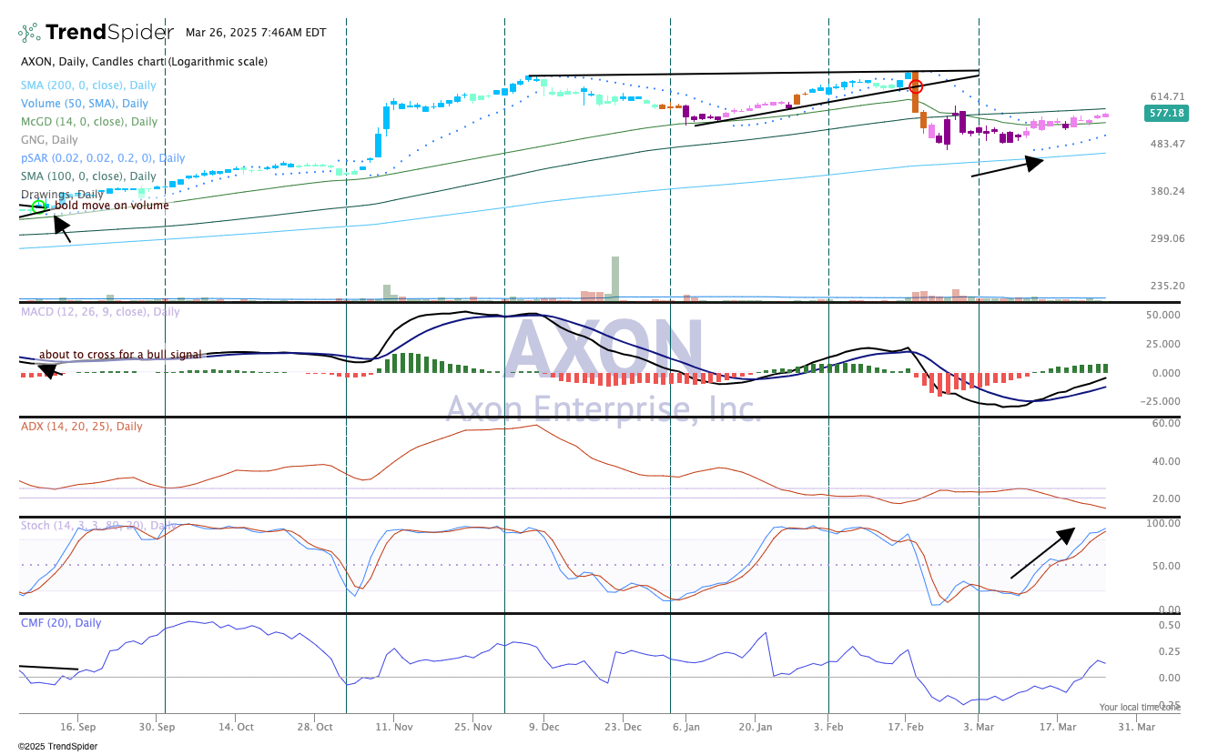Click the green circle marker near bold move
Screen dimensions: 1208x755
[38, 207]
